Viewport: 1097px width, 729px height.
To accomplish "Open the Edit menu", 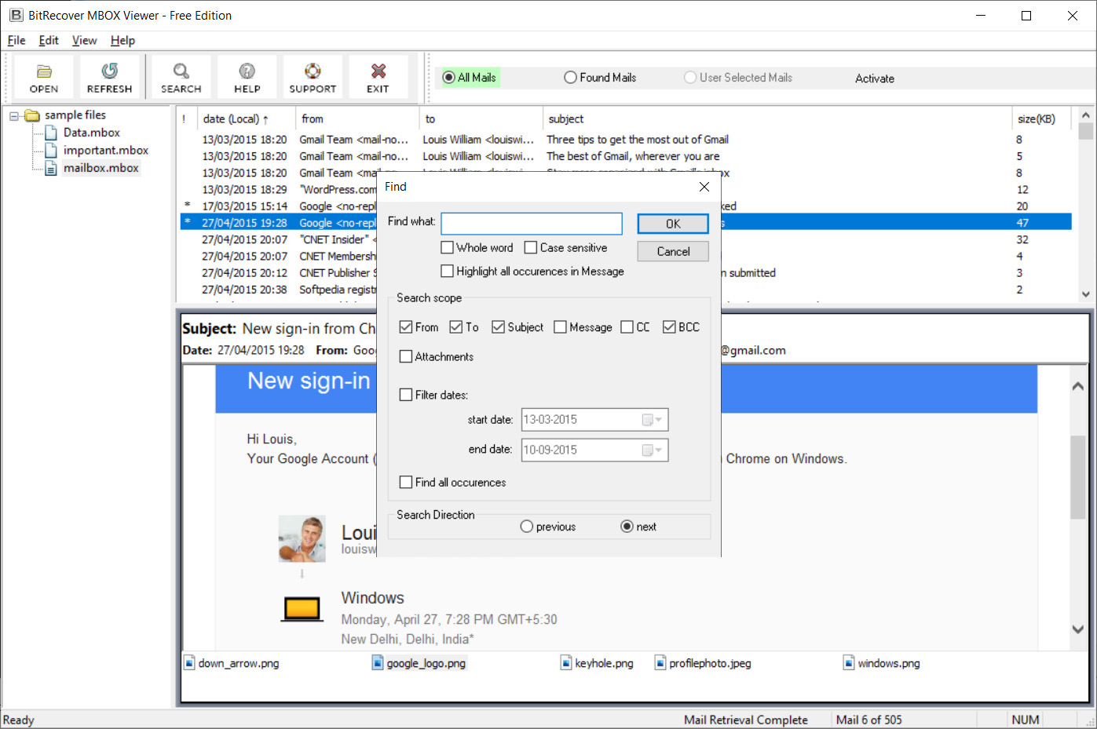I will 49,41.
